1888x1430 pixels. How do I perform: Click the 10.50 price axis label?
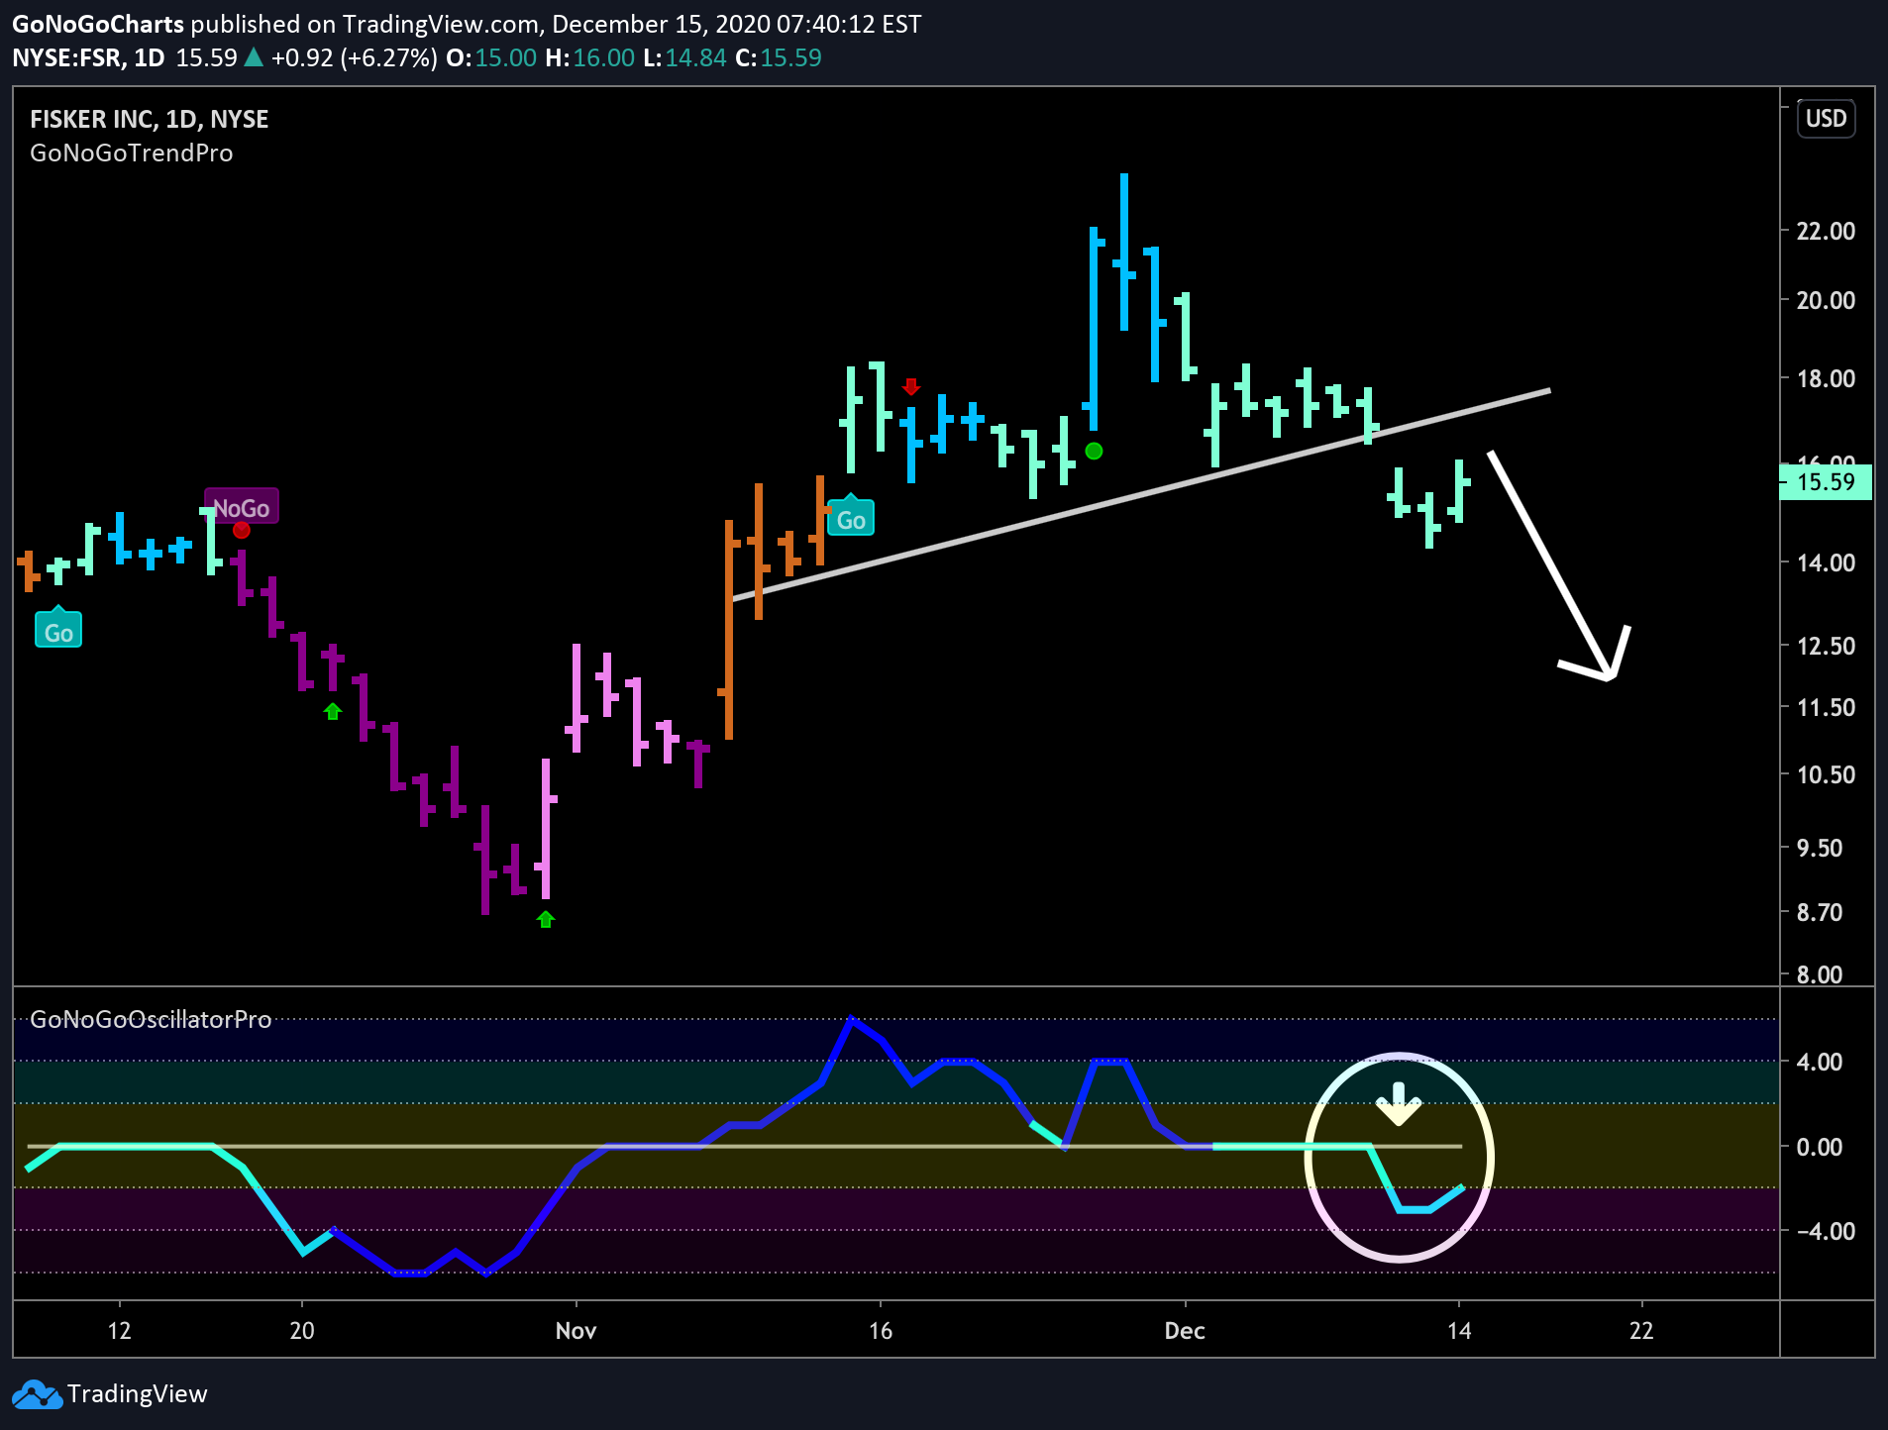(1826, 774)
